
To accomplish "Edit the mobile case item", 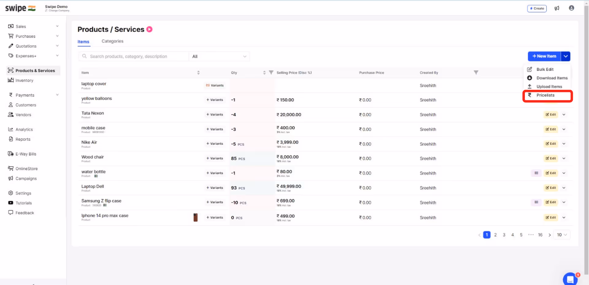I will 551,129.
